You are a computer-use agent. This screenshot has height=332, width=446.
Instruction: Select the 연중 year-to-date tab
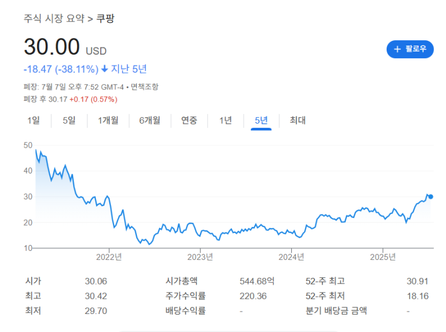tap(189, 120)
